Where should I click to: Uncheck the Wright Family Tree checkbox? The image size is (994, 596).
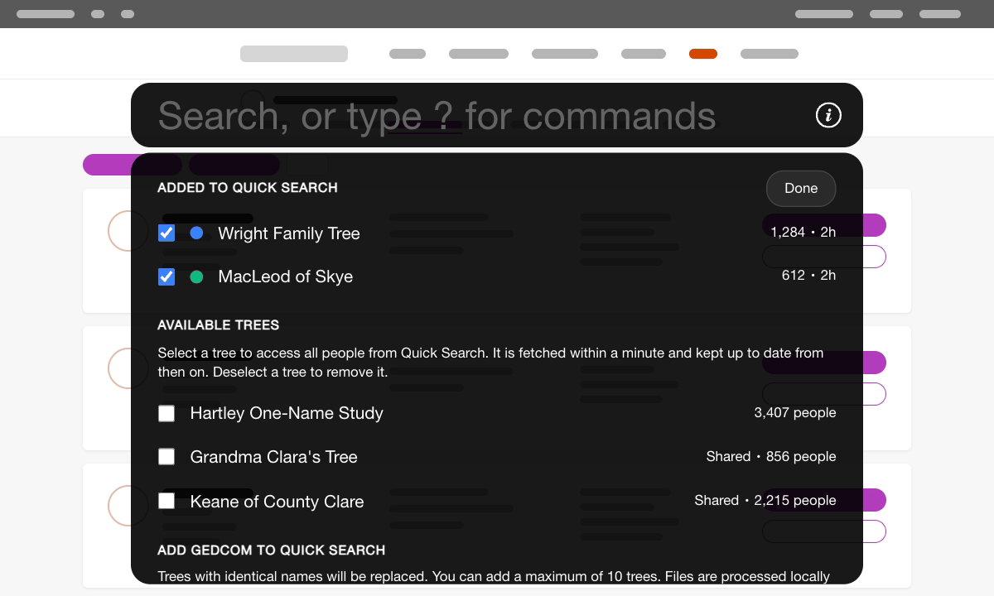click(x=166, y=233)
